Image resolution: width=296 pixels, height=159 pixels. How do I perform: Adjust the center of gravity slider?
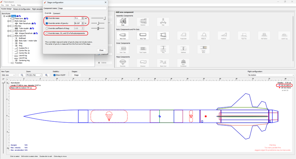(98, 23)
